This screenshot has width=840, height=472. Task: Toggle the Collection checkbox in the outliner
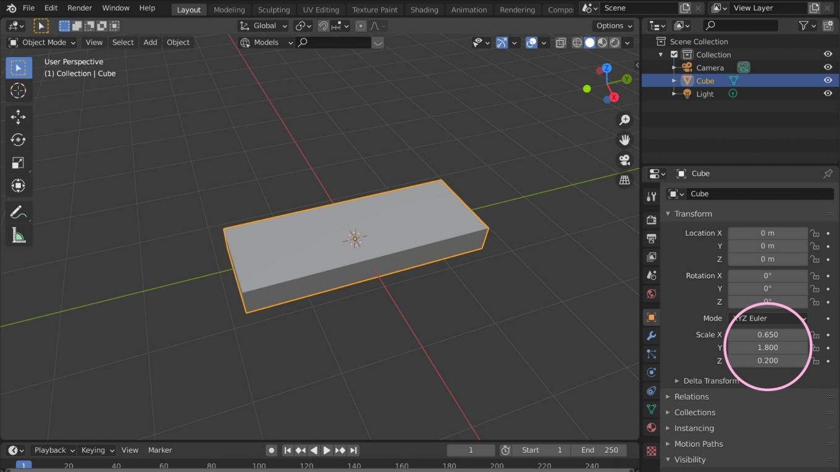click(x=674, y=54)
